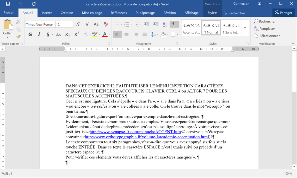Click Connexion to sign in
297x178 pixels.
pos(241,4)
